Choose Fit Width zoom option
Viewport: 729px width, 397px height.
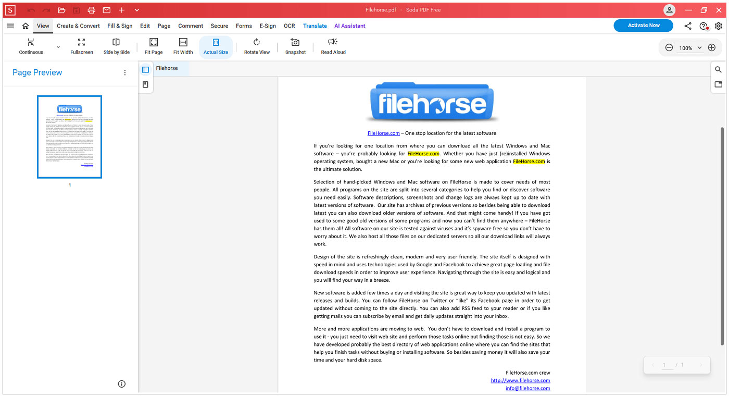183,46
